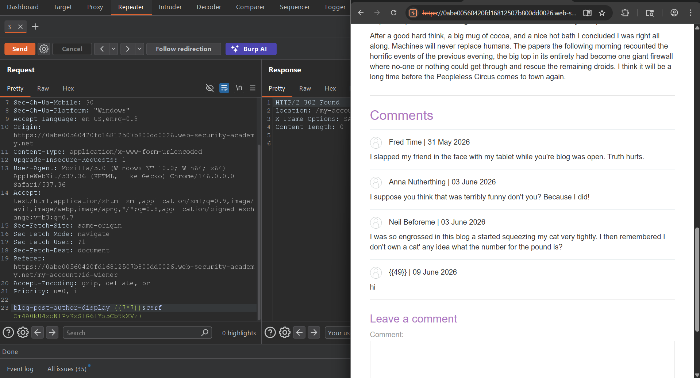Select Raw view in Request panel
The width and height of the screenshot is (700, 378).
coord(43,88)
